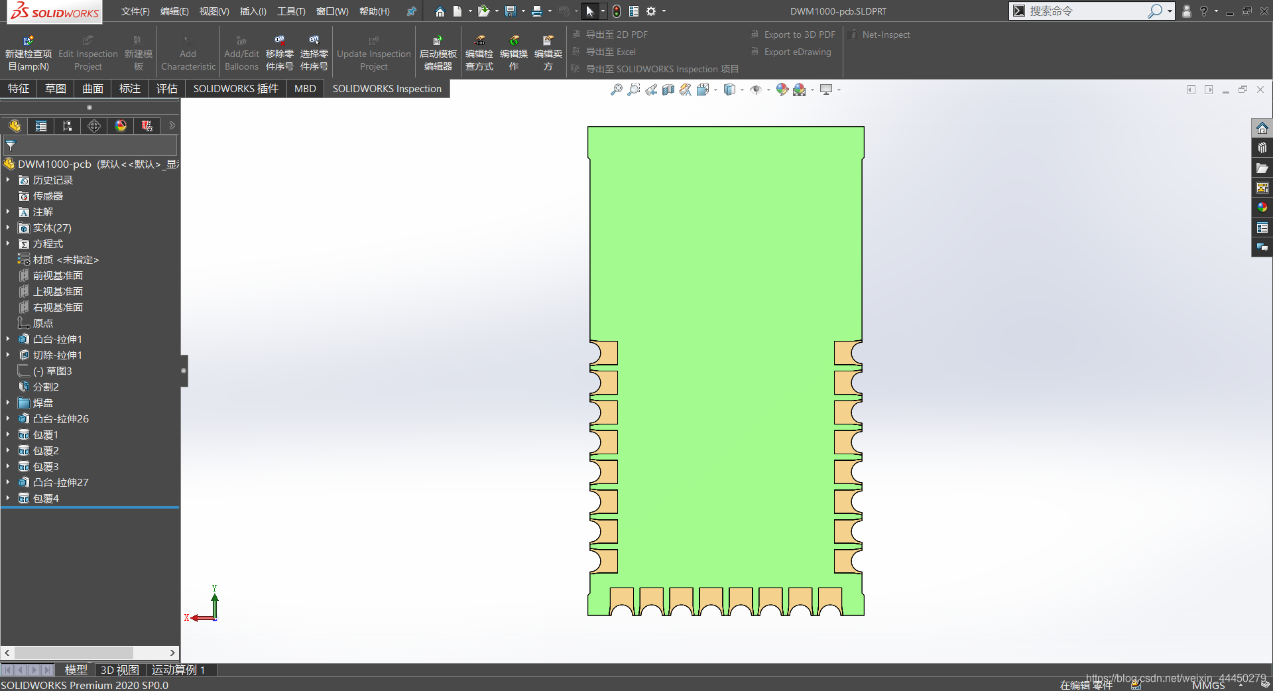Click the MMGS unit system in status bar

(x=1208, y=685)
